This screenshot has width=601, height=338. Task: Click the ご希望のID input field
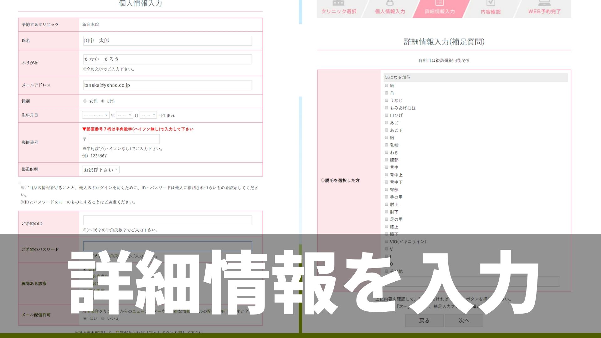[x=167, y=220]
